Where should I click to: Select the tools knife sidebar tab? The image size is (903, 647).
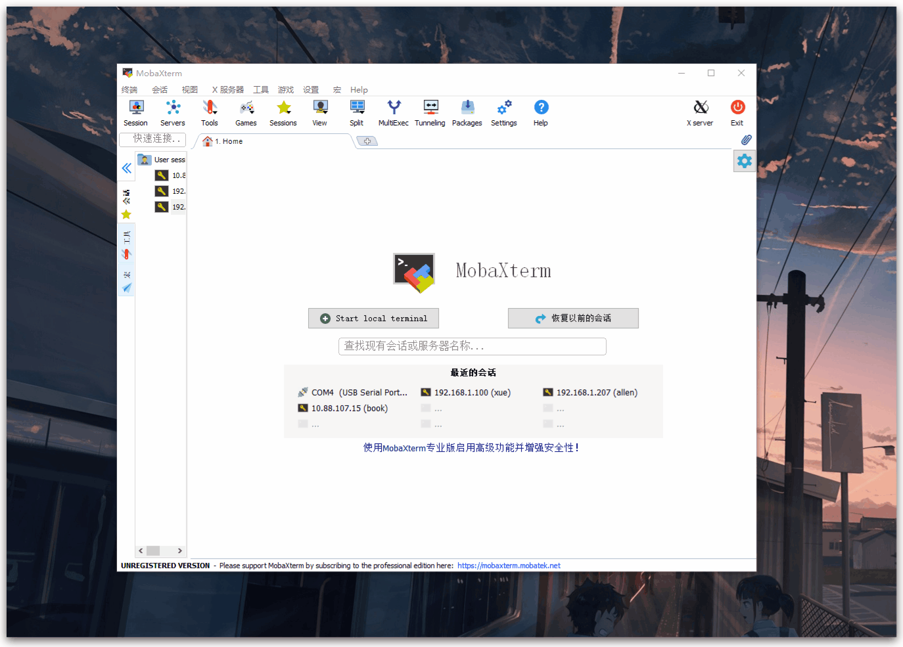point(126,244)
